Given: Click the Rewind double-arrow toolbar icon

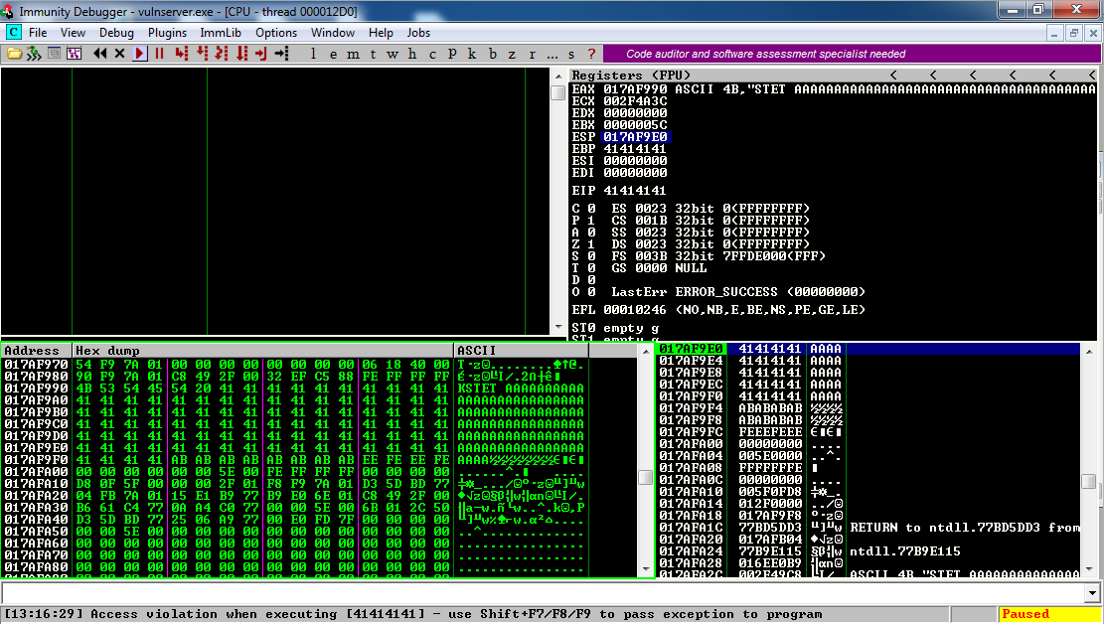Looking at the screenshot, I should click(x=100, y=54).
